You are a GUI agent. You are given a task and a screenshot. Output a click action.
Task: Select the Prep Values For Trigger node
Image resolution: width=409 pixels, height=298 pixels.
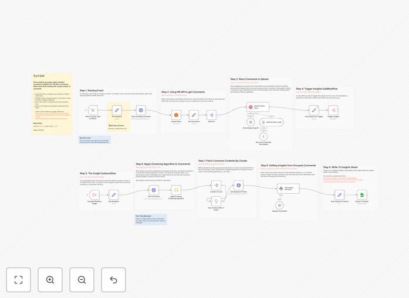click(314, 110)
